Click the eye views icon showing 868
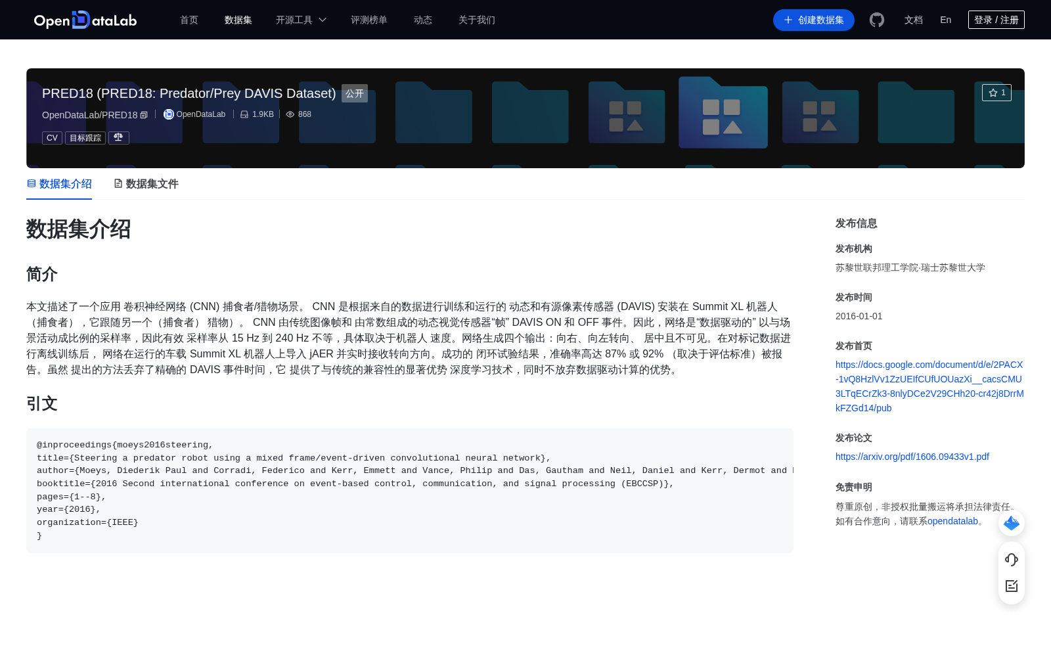 point(290,114)
